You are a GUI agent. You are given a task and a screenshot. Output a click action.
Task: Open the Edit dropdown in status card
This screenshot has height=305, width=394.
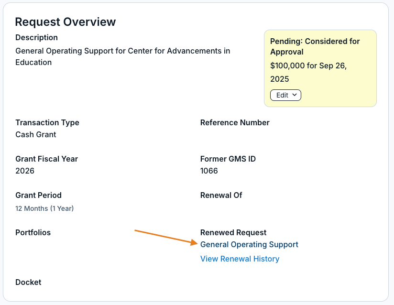(x=285, y=95)
